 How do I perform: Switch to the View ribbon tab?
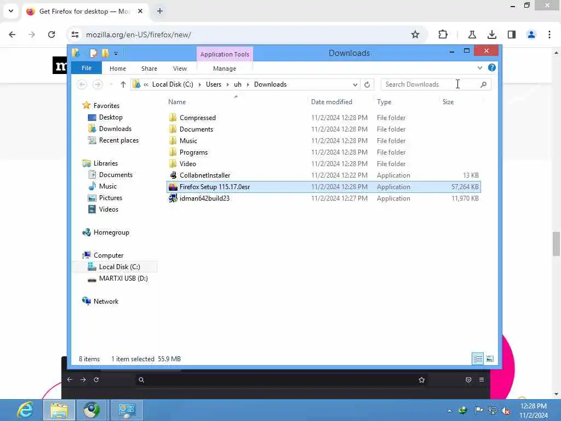tap(180, 69)
